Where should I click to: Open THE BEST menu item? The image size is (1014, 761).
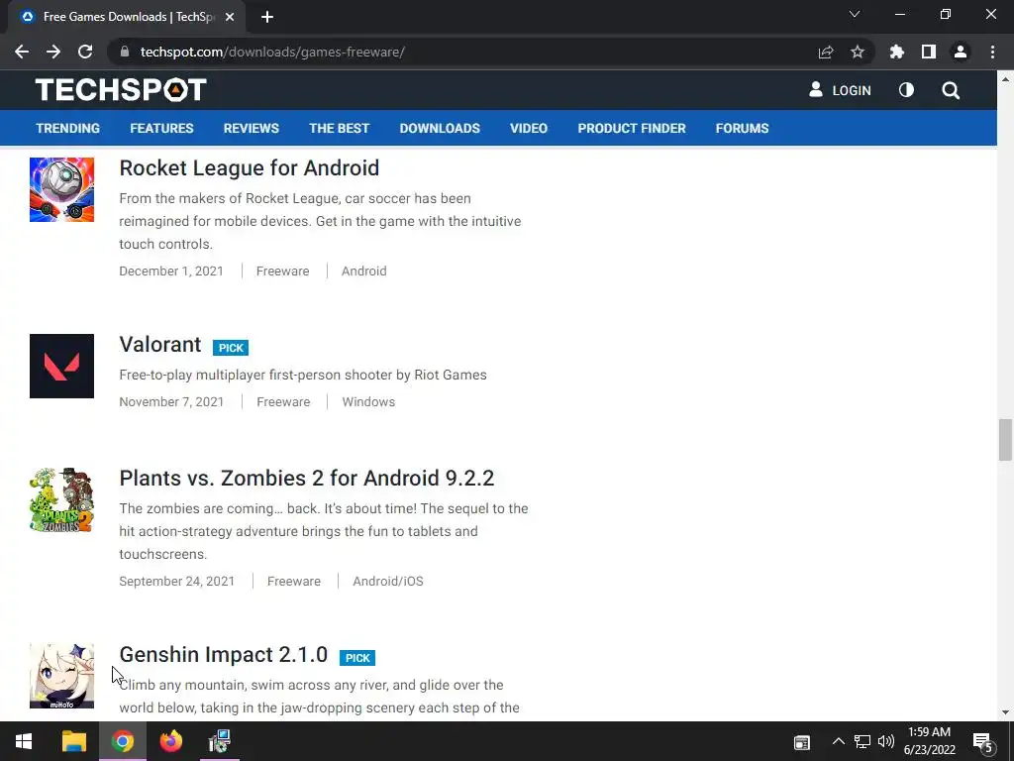(x=339, y=128)
